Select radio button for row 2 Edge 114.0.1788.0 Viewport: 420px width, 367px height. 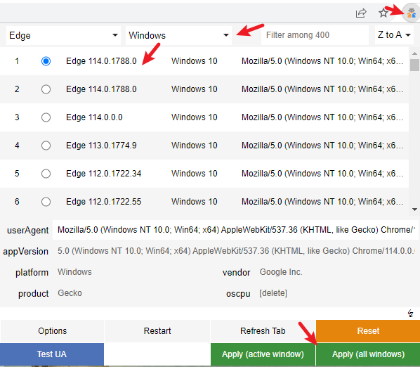click(46, 89)
